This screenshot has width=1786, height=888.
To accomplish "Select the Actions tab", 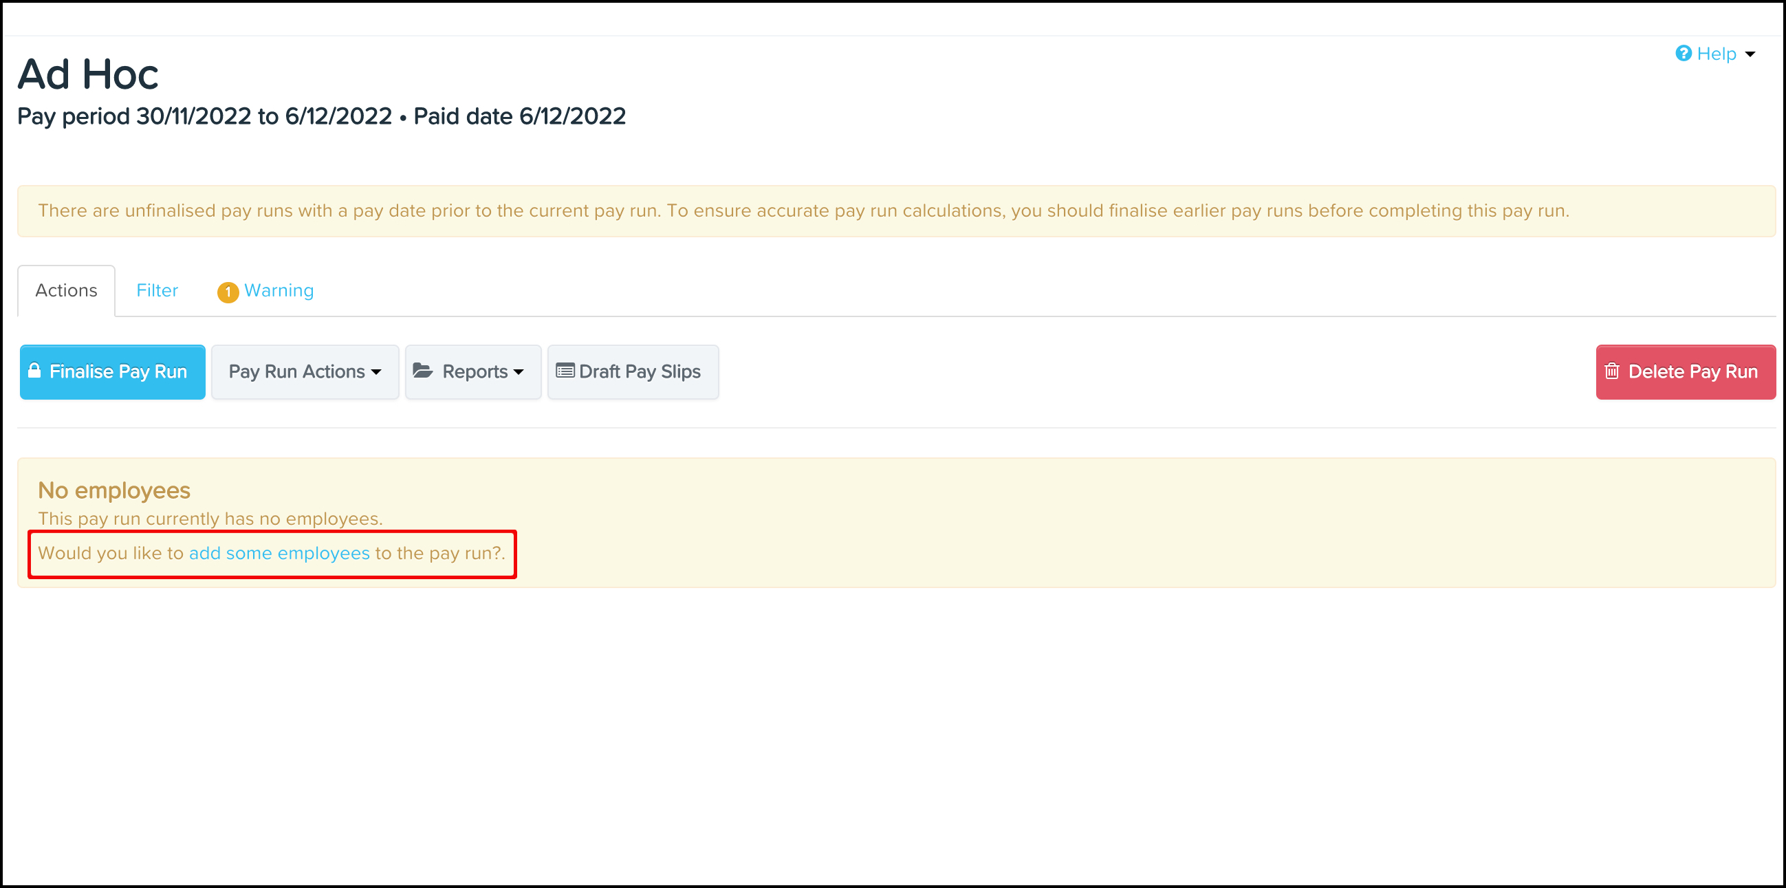I will (67, 290).
